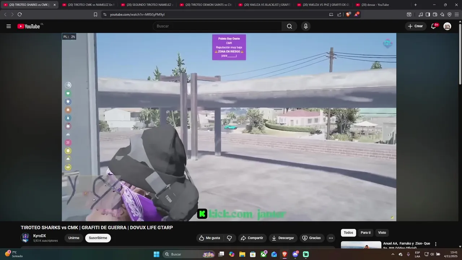Switch to the SEGUNDO TIROTEO NAMELEZ tab

point(147,5)
